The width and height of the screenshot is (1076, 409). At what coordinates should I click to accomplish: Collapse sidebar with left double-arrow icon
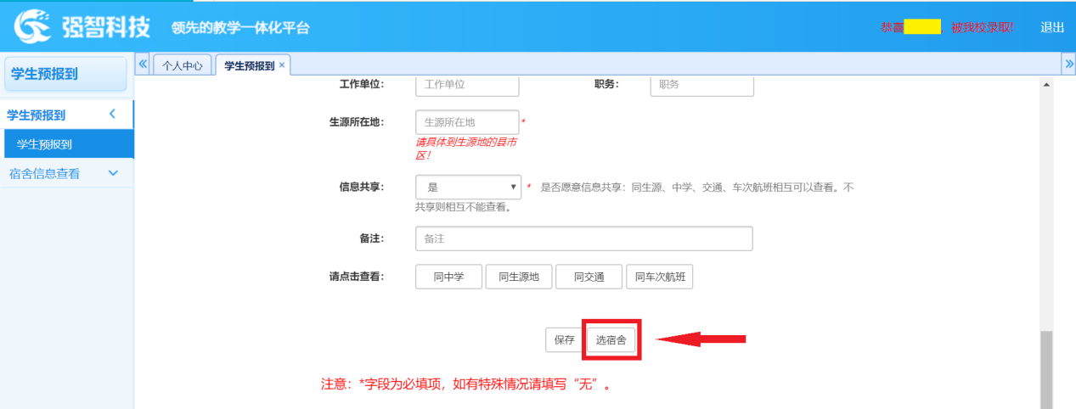click(x=143, y=64)
